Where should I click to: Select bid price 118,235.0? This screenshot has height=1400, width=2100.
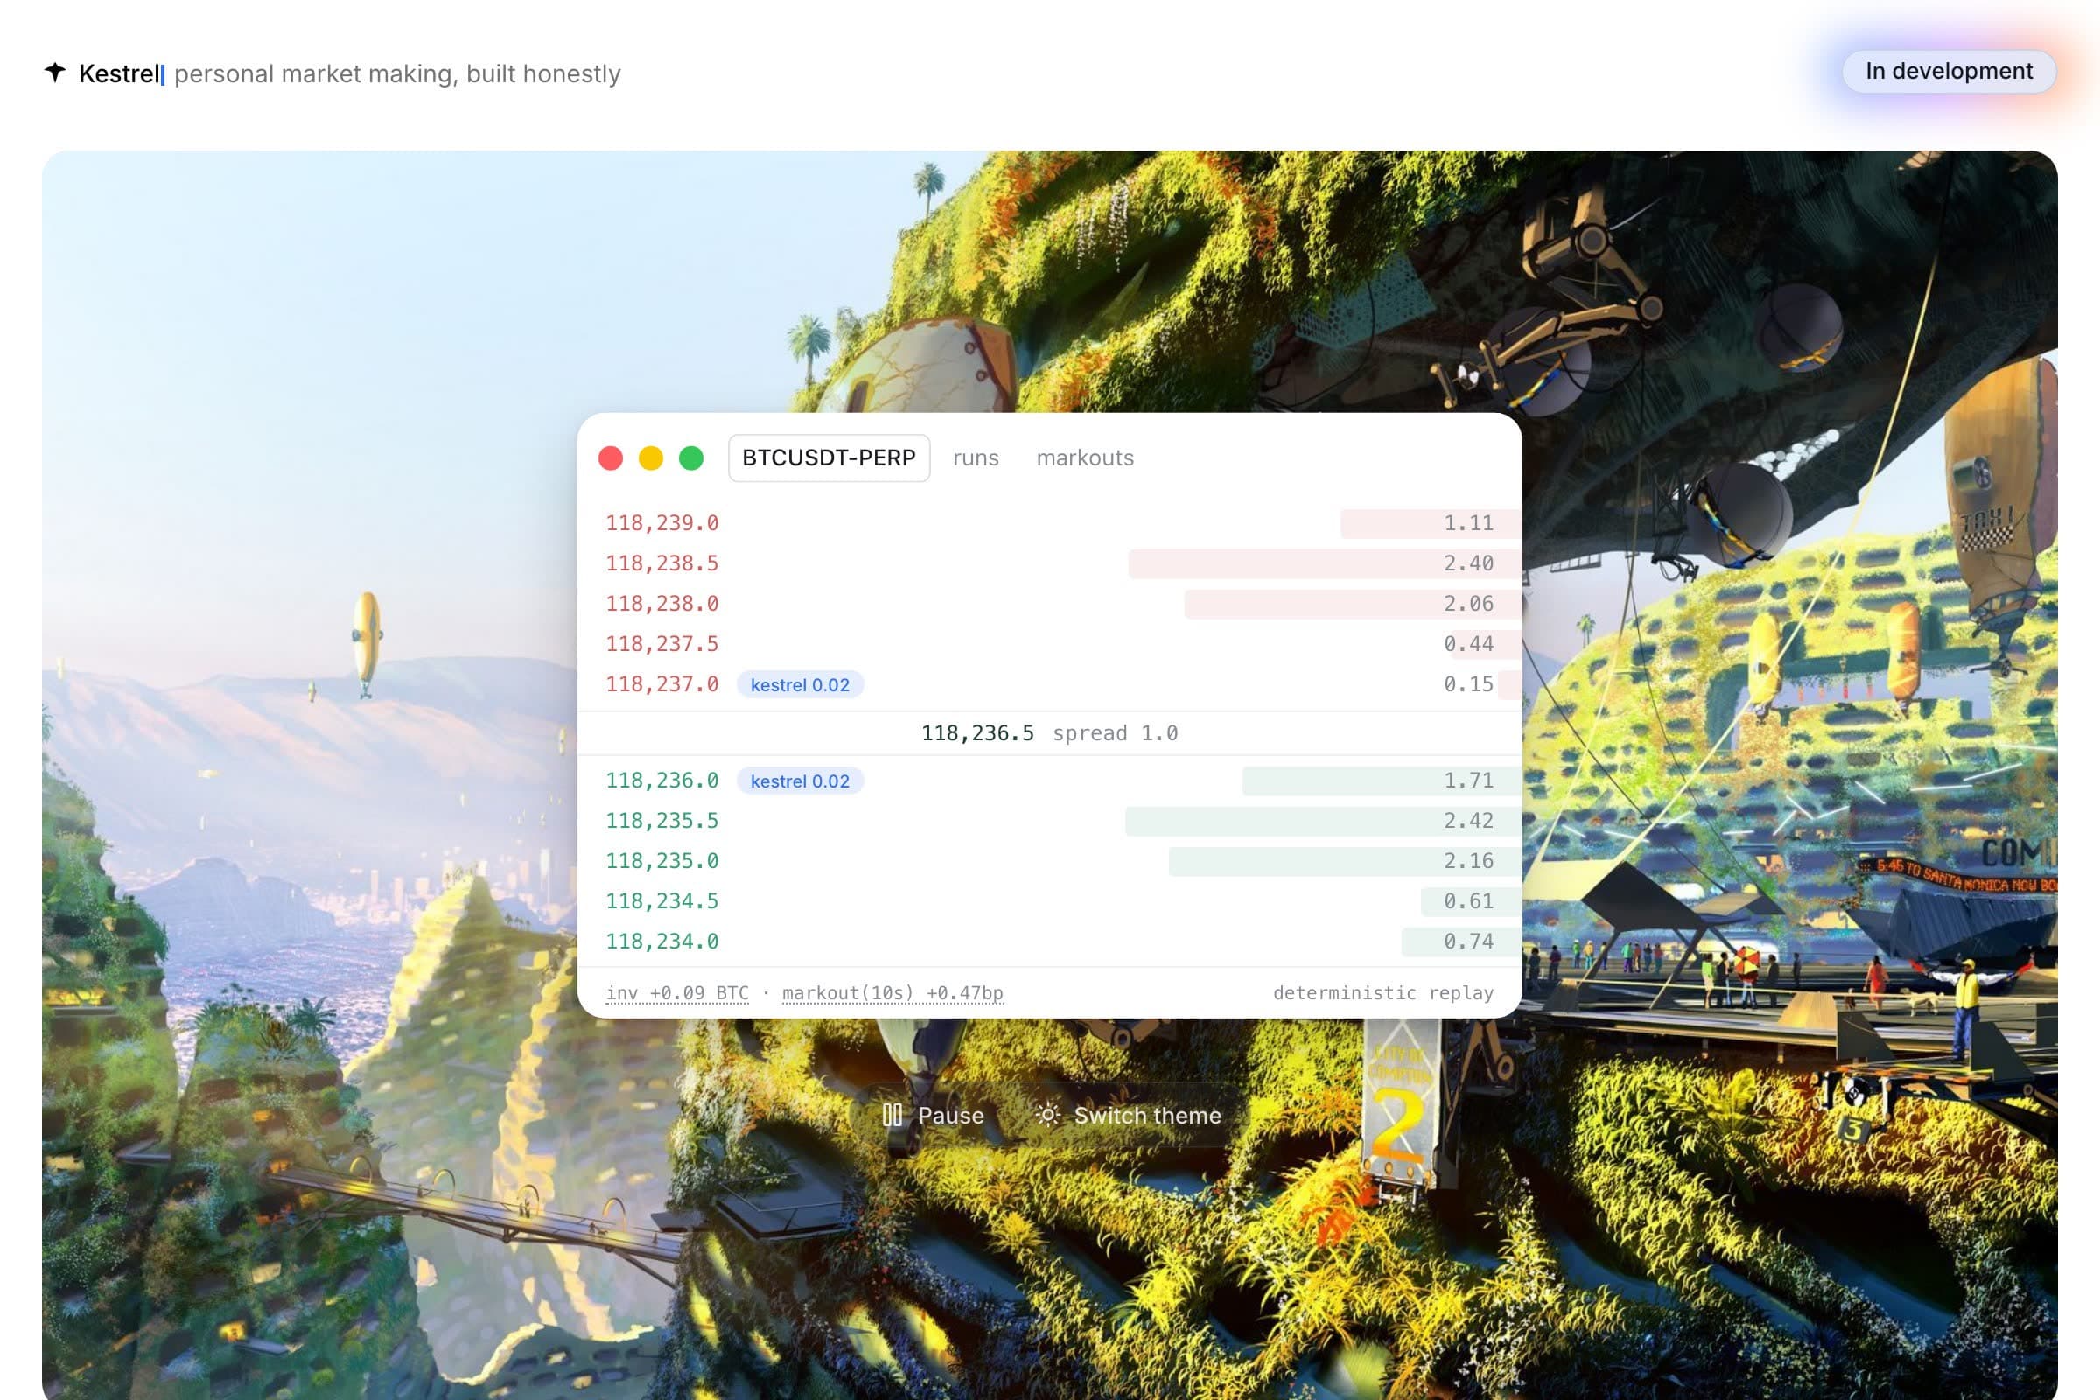tap(661, 861)
